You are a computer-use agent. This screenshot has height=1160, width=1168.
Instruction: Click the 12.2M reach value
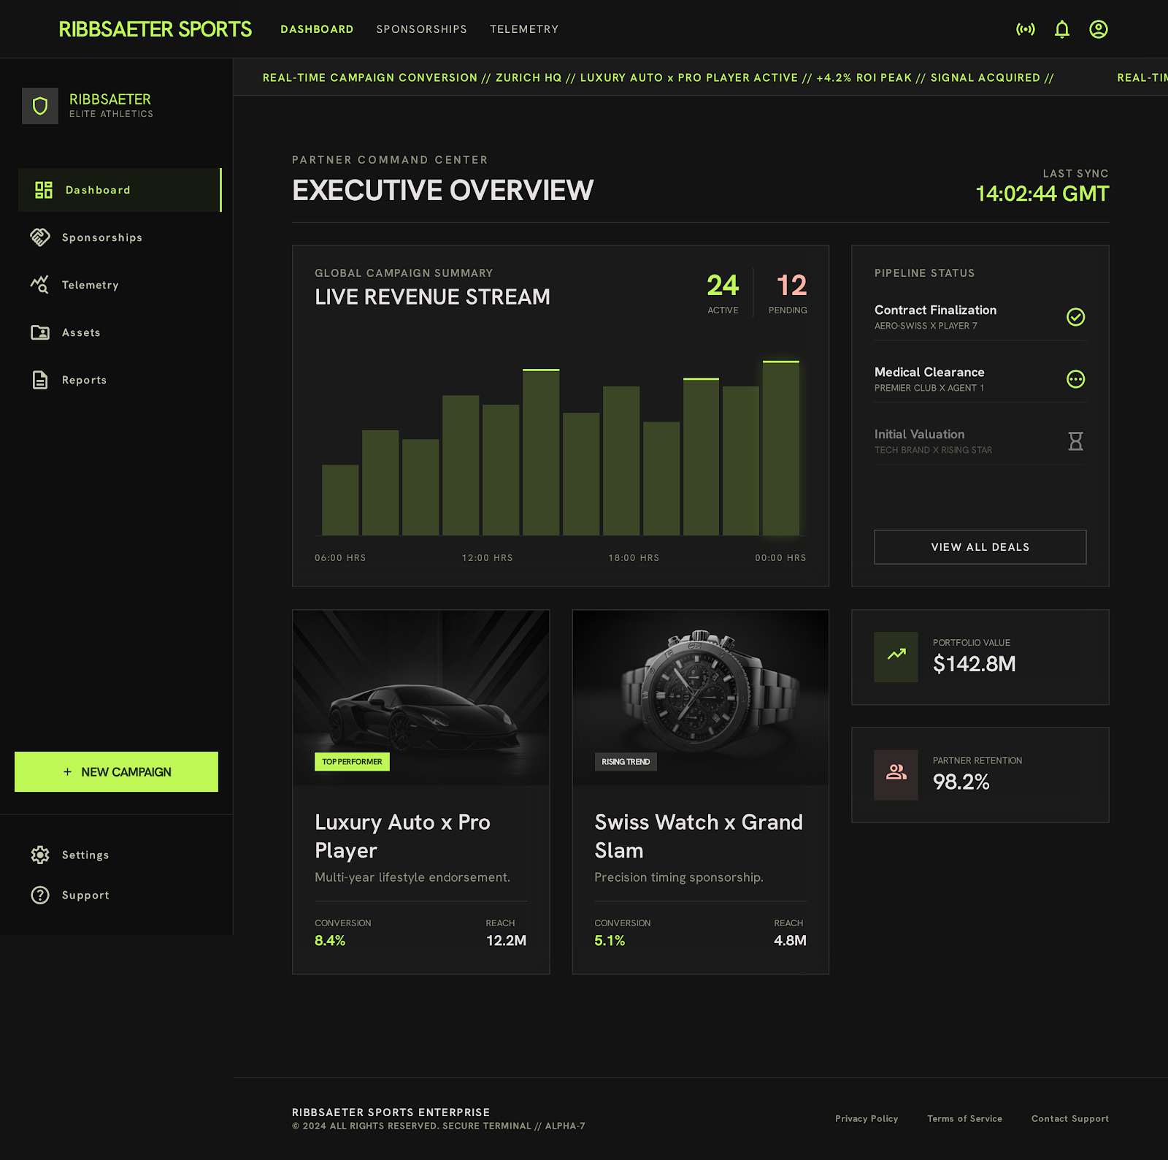506,941
